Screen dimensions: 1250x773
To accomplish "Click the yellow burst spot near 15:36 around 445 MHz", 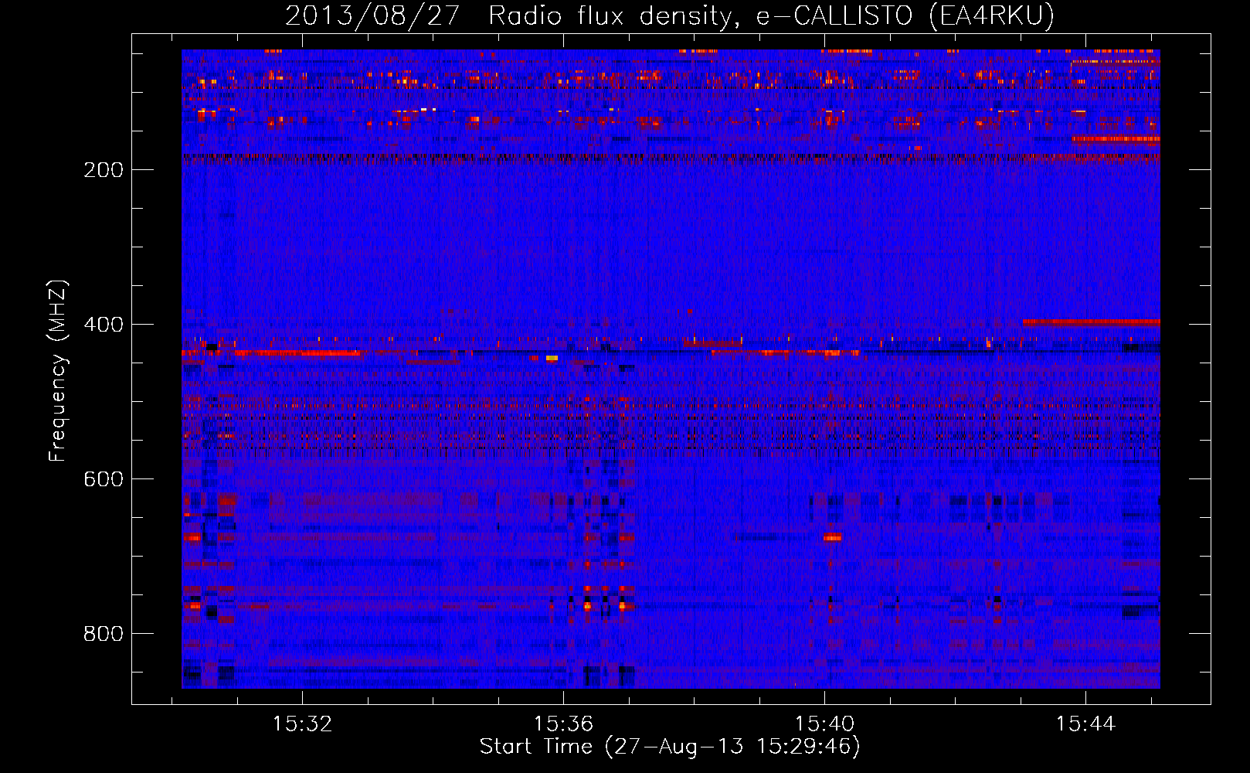I will coord(552,359).
